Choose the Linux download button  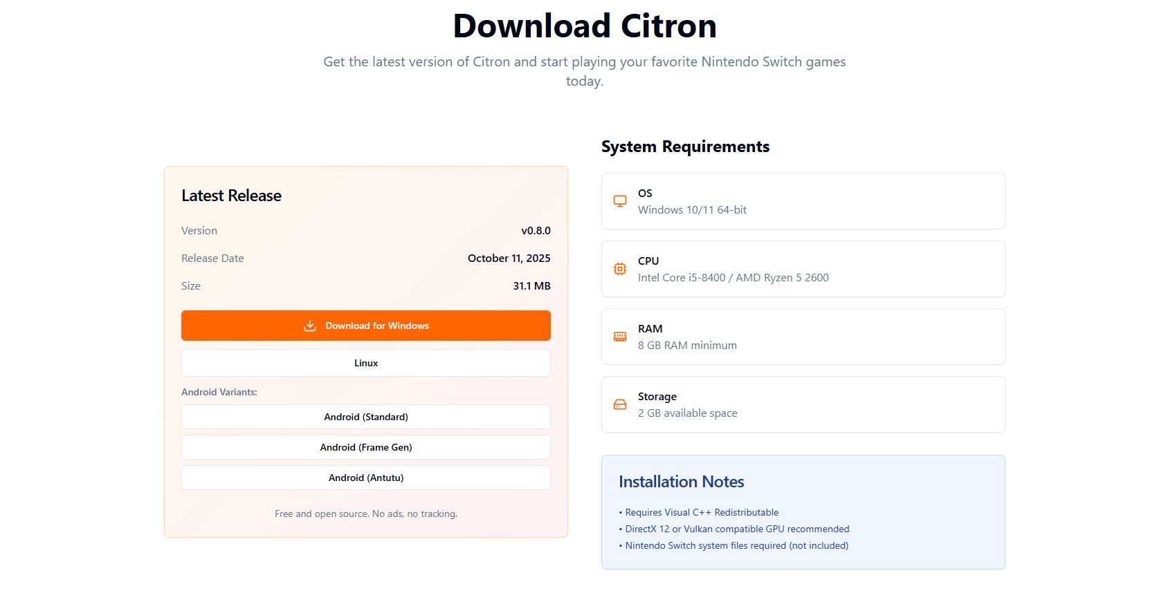coord(365,363)
